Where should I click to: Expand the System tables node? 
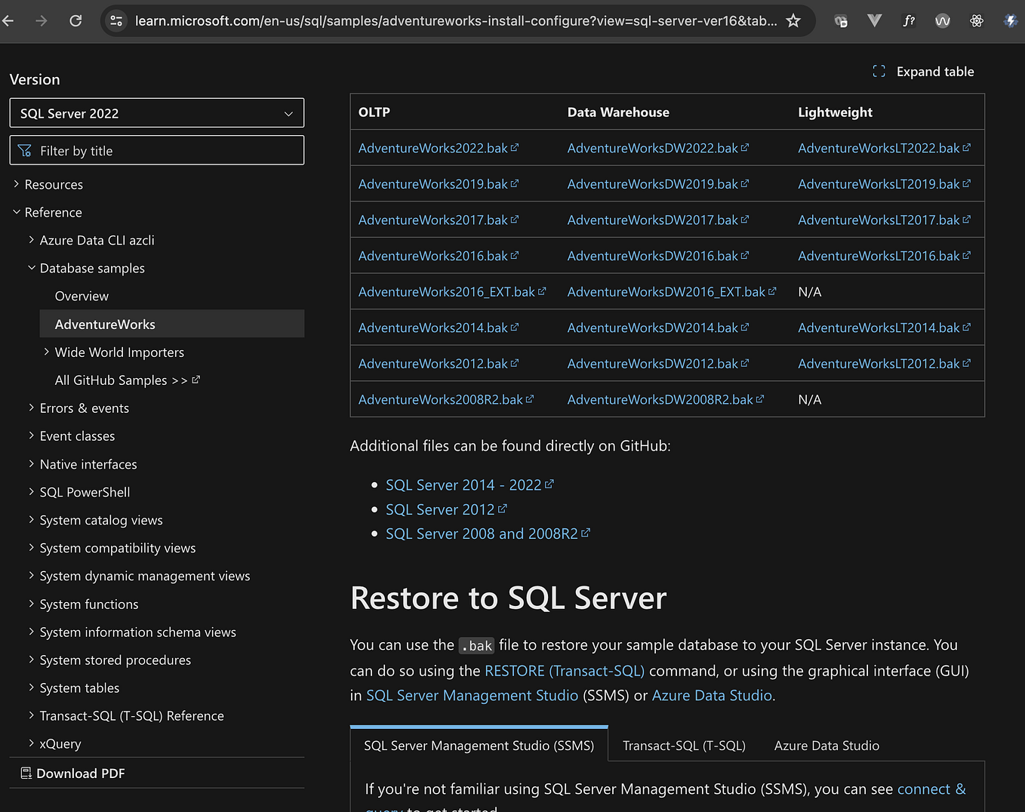click(x=32, y=687)
